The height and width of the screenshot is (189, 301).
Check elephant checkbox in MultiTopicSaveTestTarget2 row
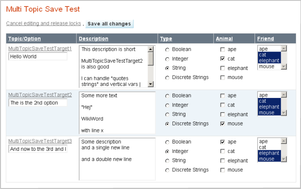pyautogui.click(x=222, y=114)
